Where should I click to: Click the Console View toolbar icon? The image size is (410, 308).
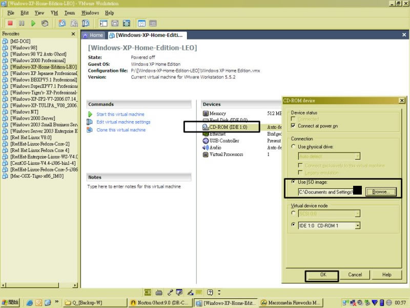(x=153, y=23)
